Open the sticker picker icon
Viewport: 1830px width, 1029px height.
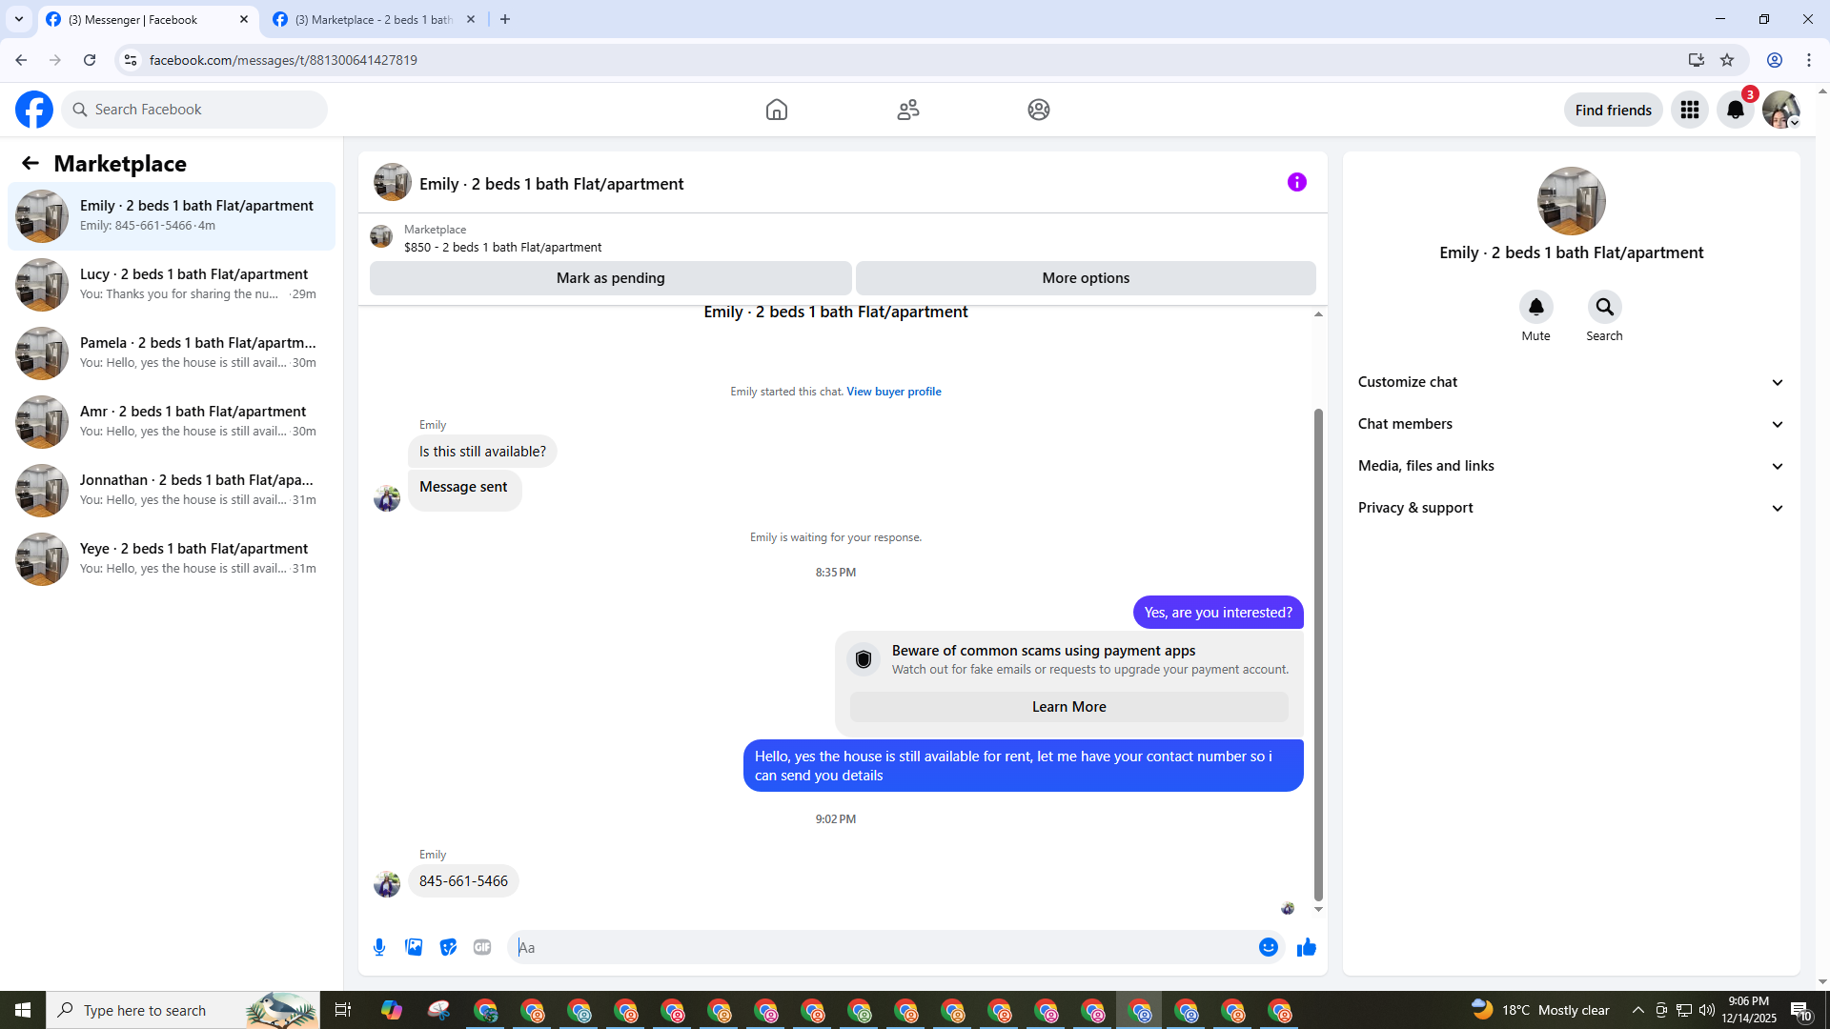click(x=448, y=947)
